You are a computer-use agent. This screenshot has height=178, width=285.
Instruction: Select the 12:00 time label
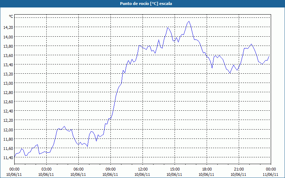click(143, 169)
